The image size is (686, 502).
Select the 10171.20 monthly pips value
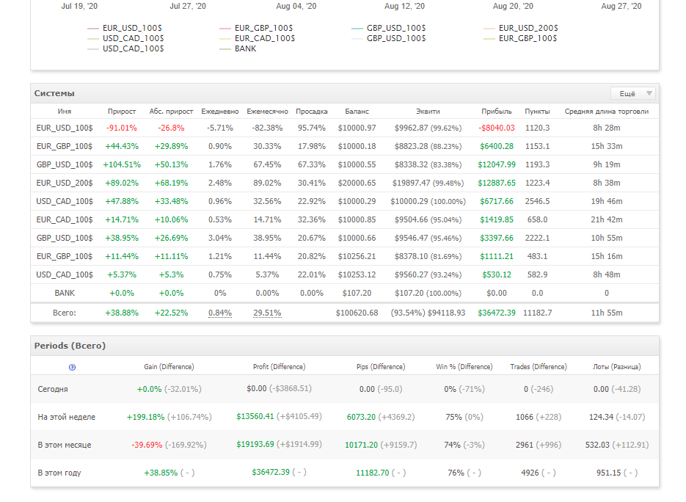362,445
